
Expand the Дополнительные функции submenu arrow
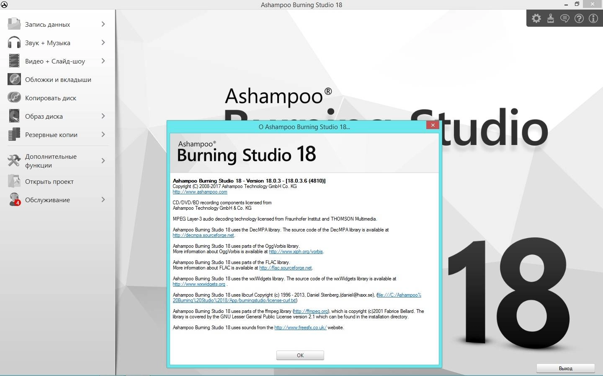coord(103,161)
